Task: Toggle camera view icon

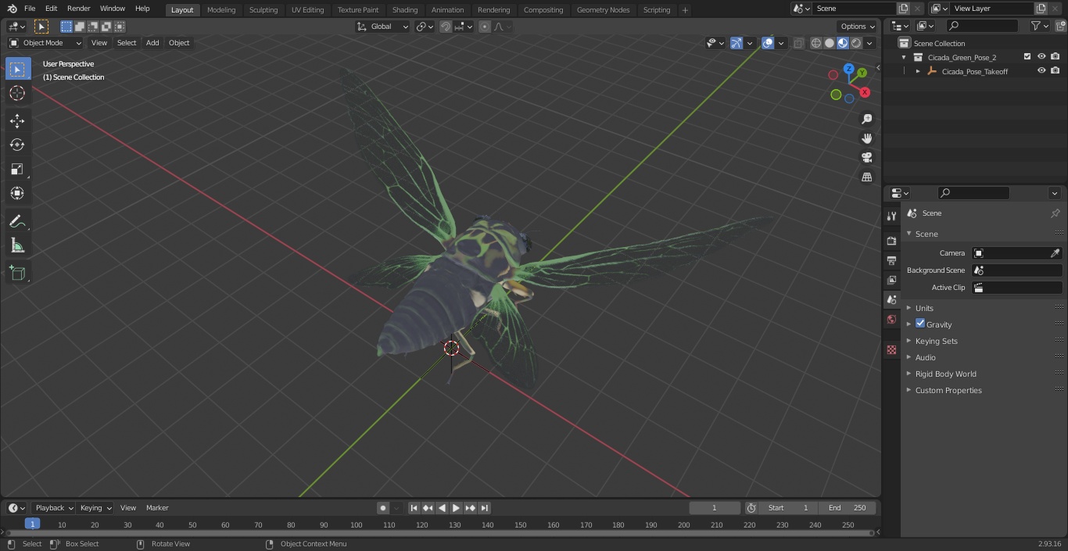Action: (x=866, y=158)
